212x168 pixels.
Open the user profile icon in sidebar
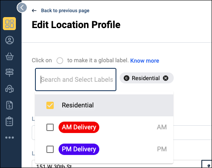pos(9,40)
